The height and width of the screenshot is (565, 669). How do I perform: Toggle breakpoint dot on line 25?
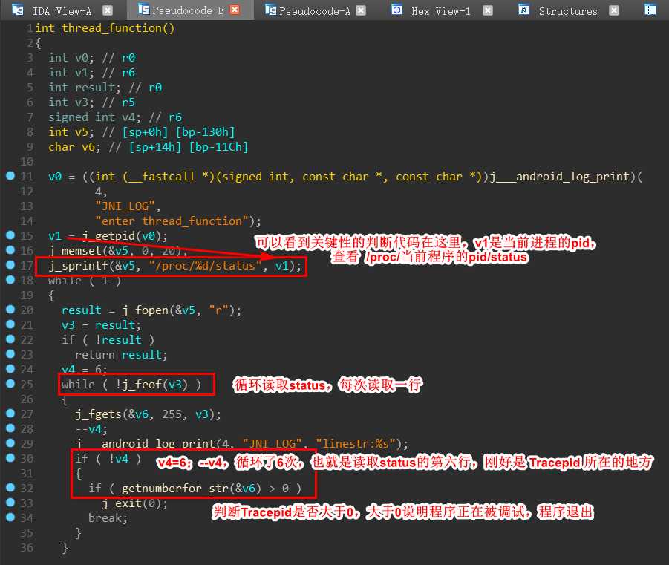[x=10, y=383]
